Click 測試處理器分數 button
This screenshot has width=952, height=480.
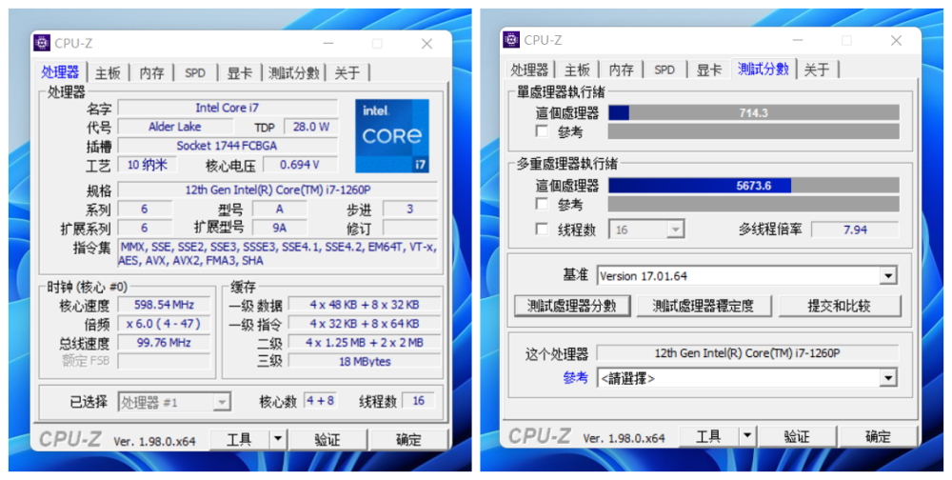(x=572, y=306)
